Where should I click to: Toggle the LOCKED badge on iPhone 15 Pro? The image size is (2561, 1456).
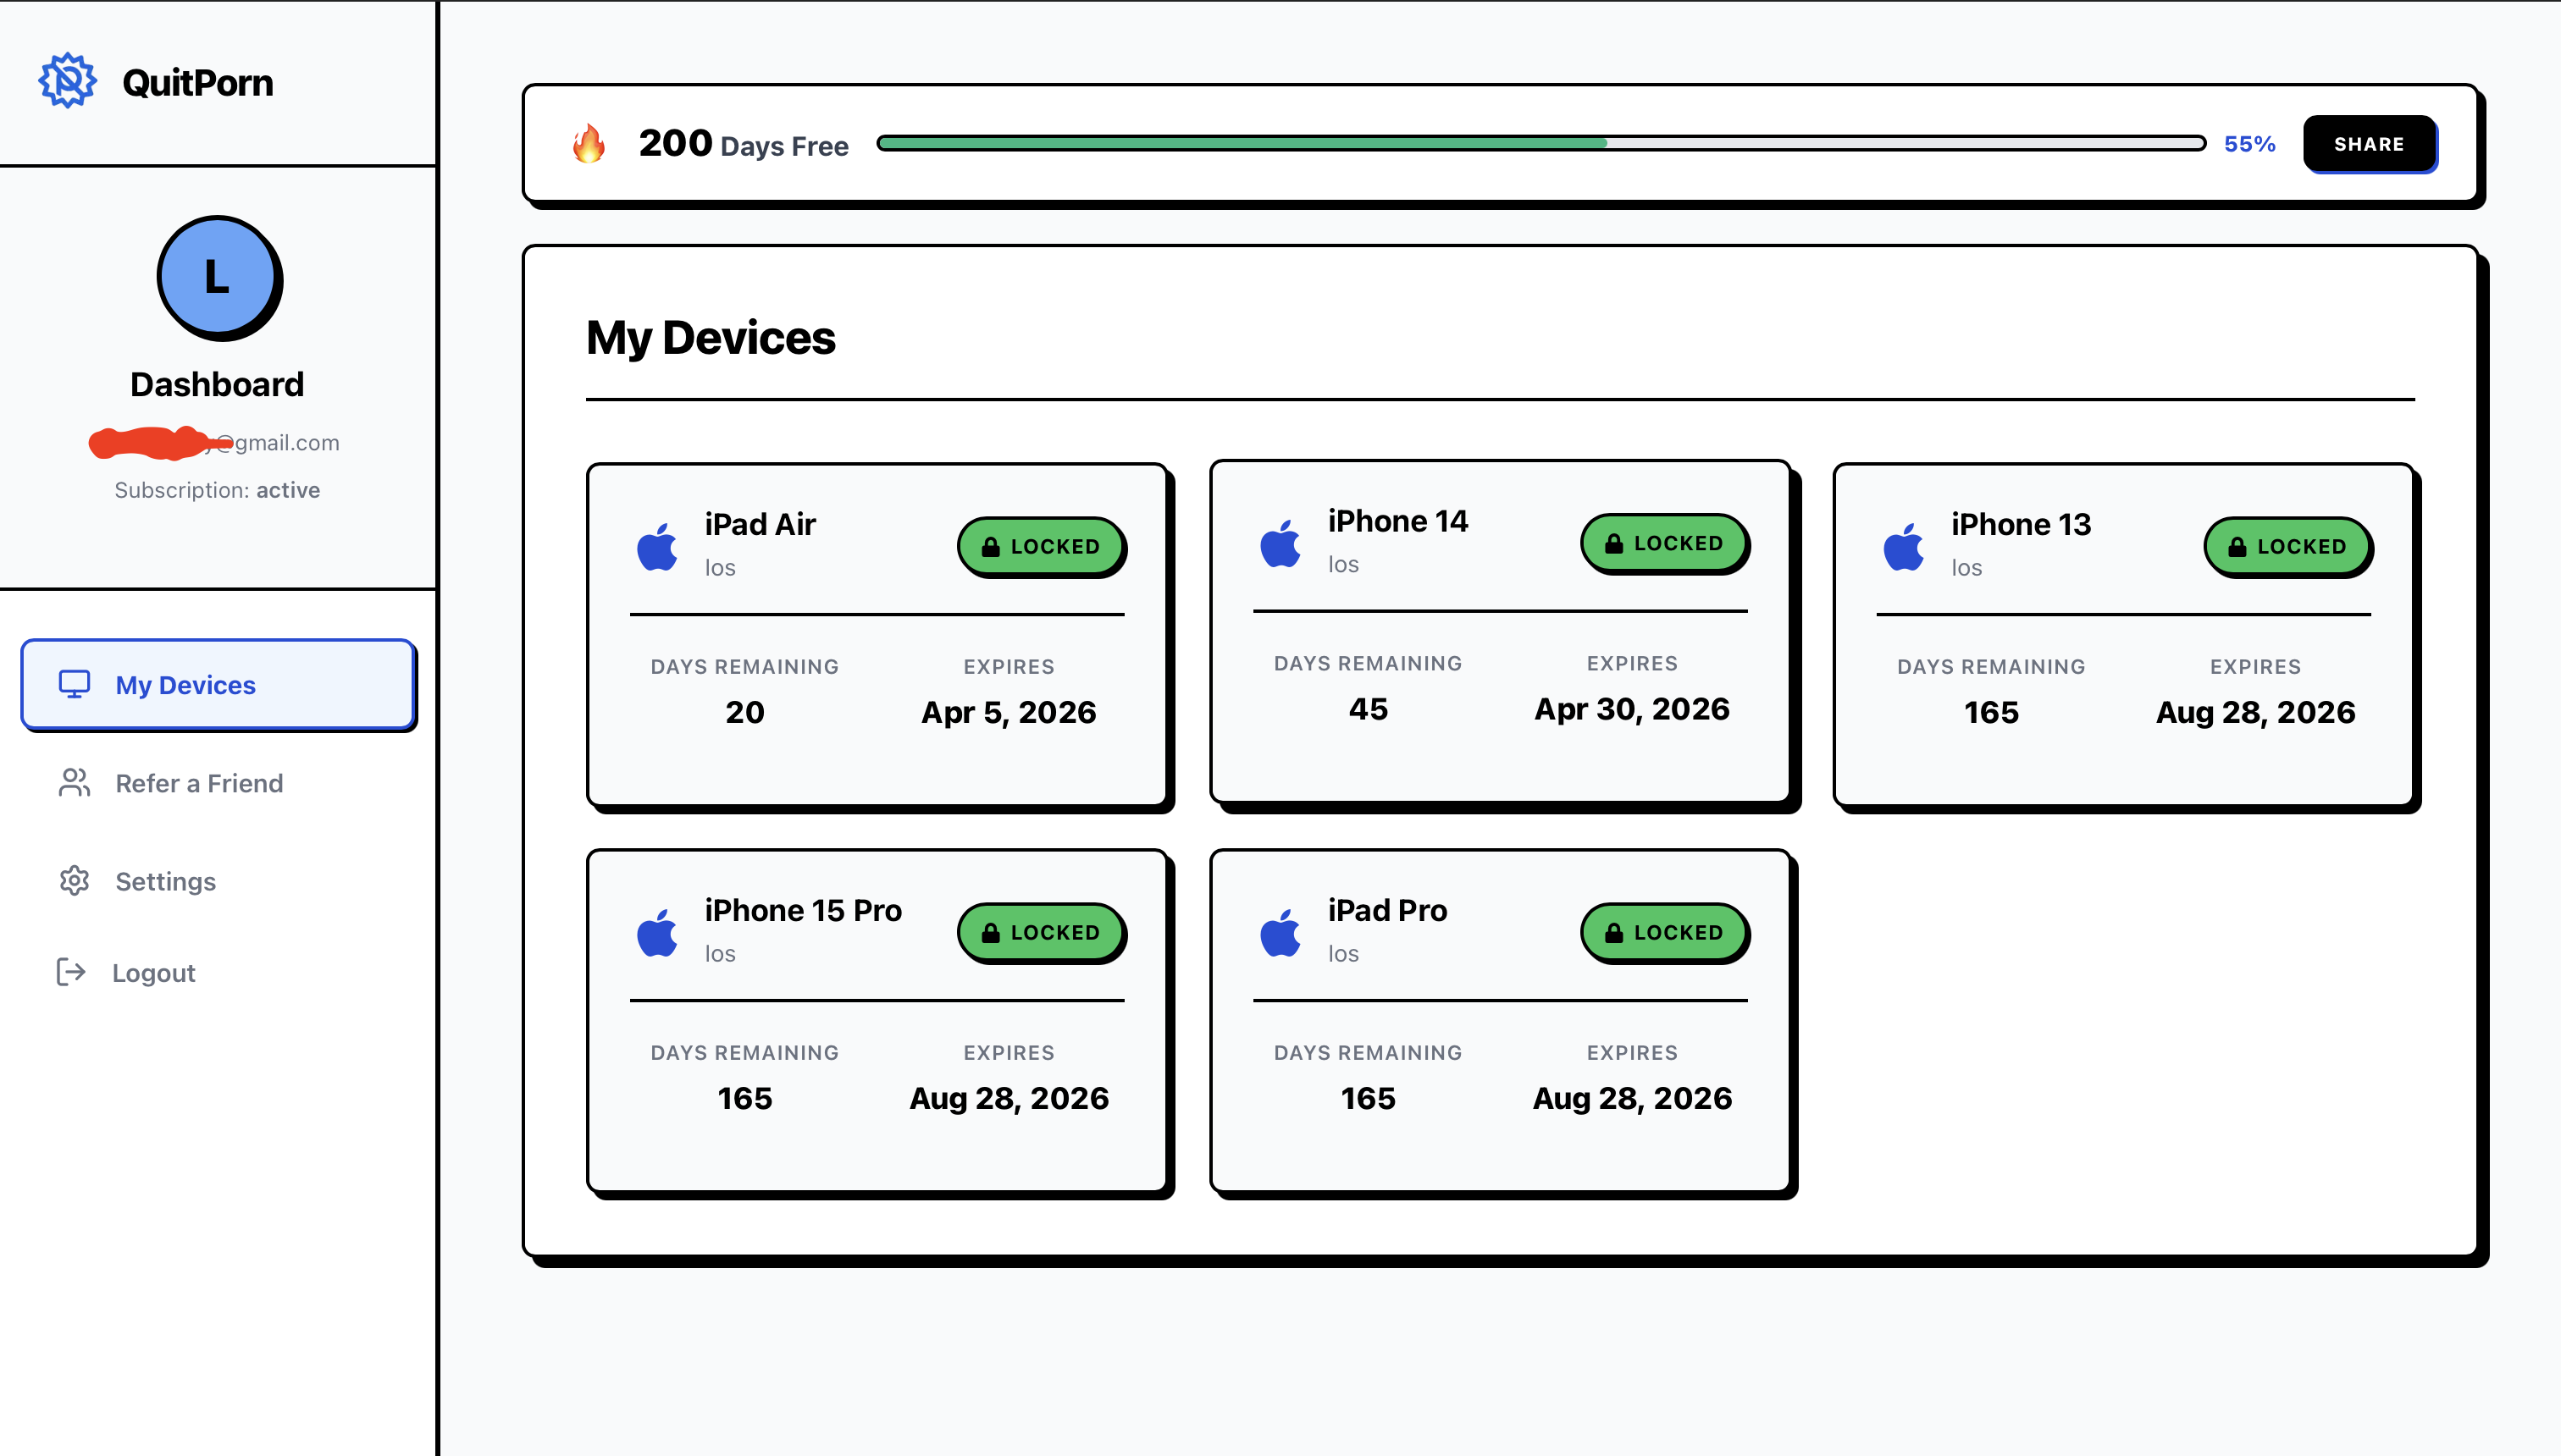(x=1040, y=932)
